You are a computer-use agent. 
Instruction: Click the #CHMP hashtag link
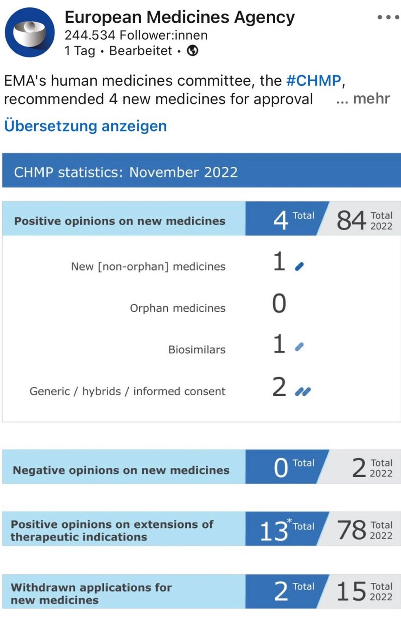tap(313, 80)
